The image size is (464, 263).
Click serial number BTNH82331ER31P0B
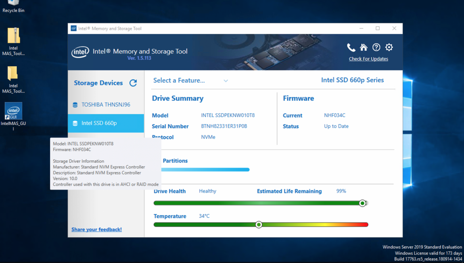224,126
